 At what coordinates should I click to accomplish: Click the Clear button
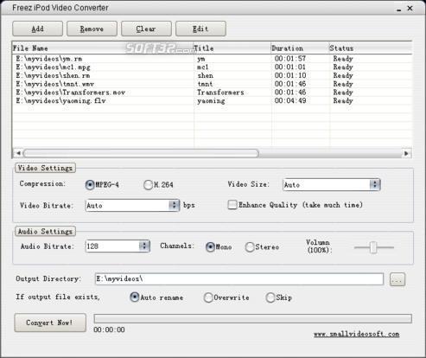tap(146, 29)
